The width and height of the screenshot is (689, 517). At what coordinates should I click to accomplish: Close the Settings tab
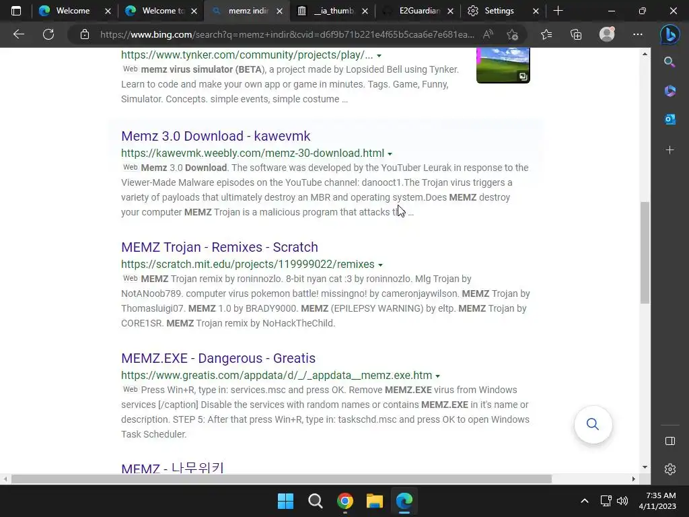tap(536, 11)
